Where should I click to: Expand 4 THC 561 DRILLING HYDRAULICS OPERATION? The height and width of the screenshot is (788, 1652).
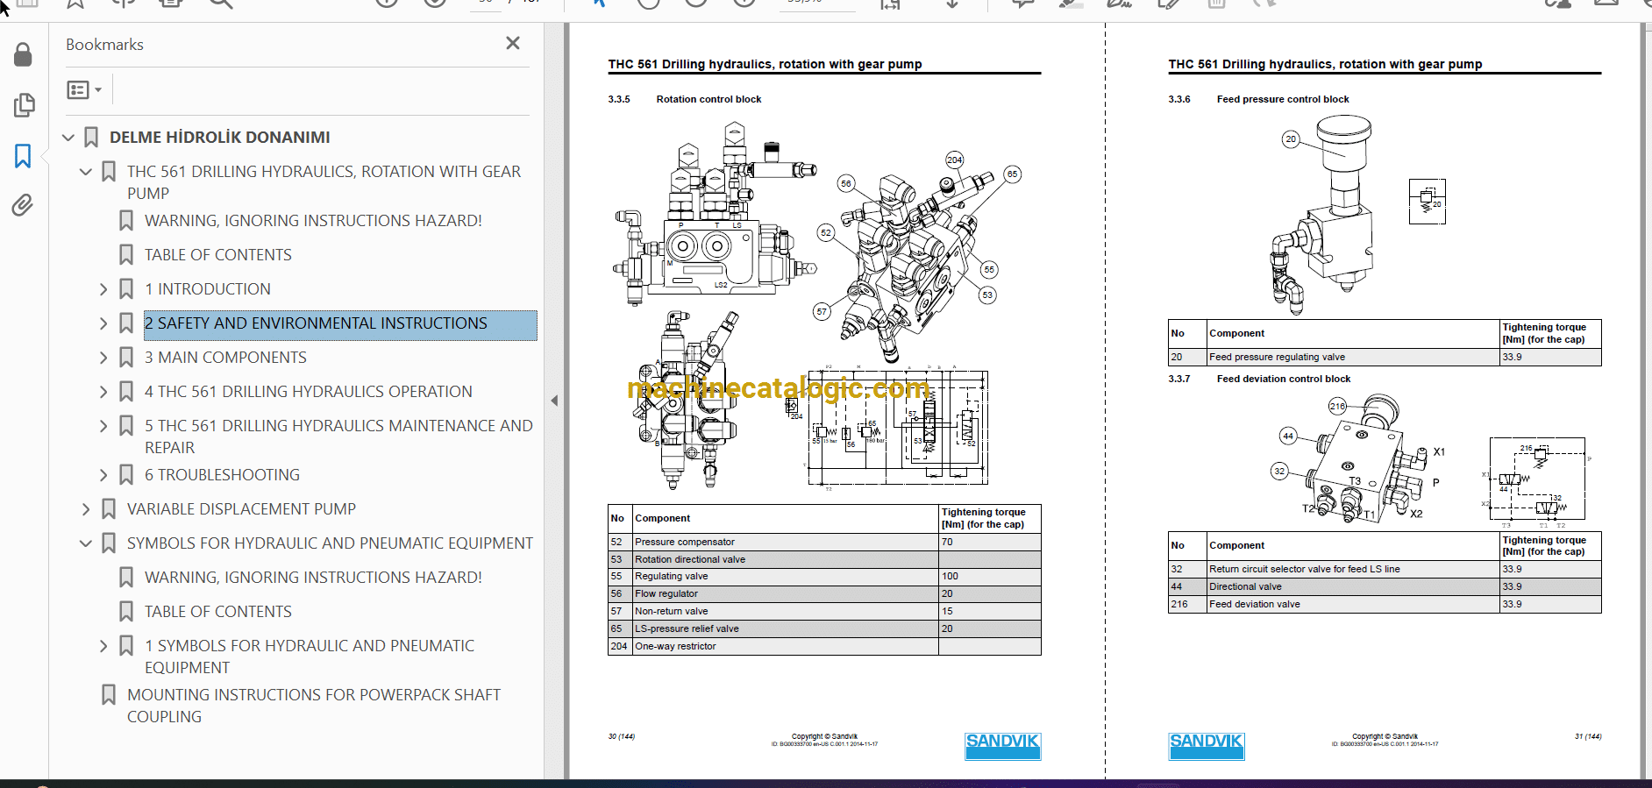(103, 392)
